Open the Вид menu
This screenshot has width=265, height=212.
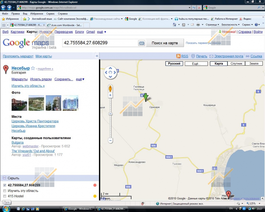pyautogui.click(x=25, y=14)
